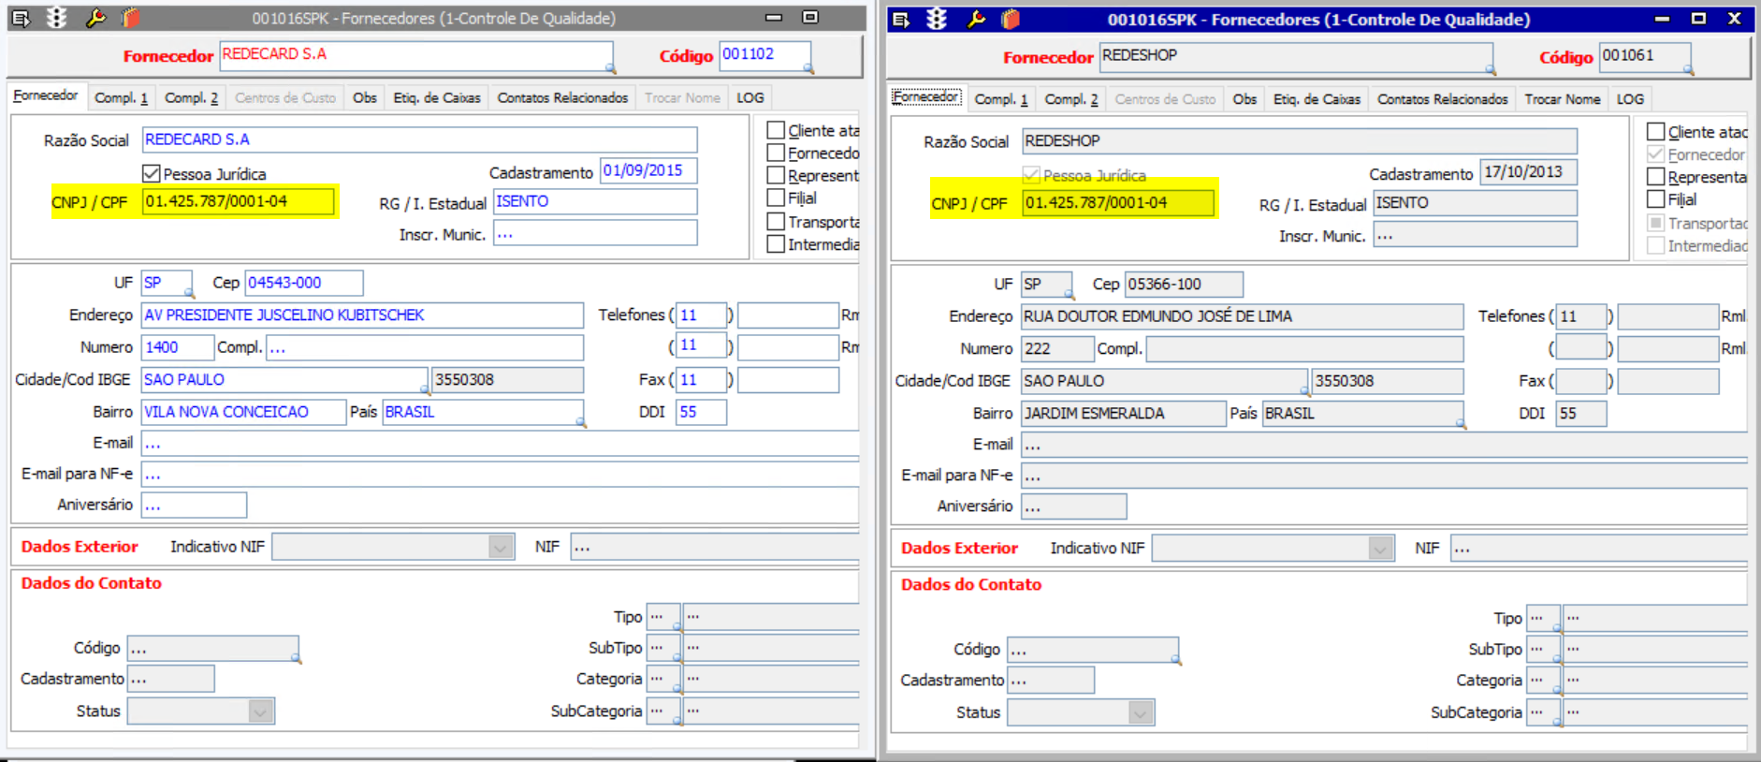Tick the Transportadora checkbox in the REDECARD window

[x=776, y=222]
